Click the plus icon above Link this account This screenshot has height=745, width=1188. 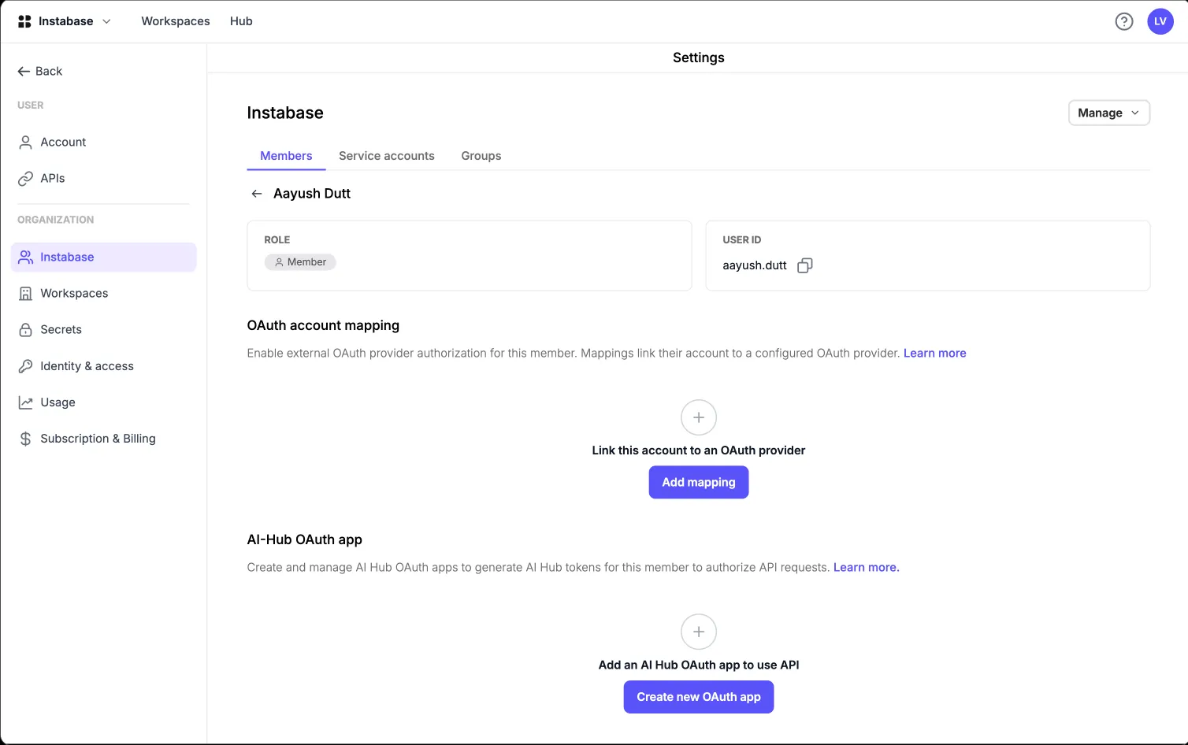pos(699,417)
